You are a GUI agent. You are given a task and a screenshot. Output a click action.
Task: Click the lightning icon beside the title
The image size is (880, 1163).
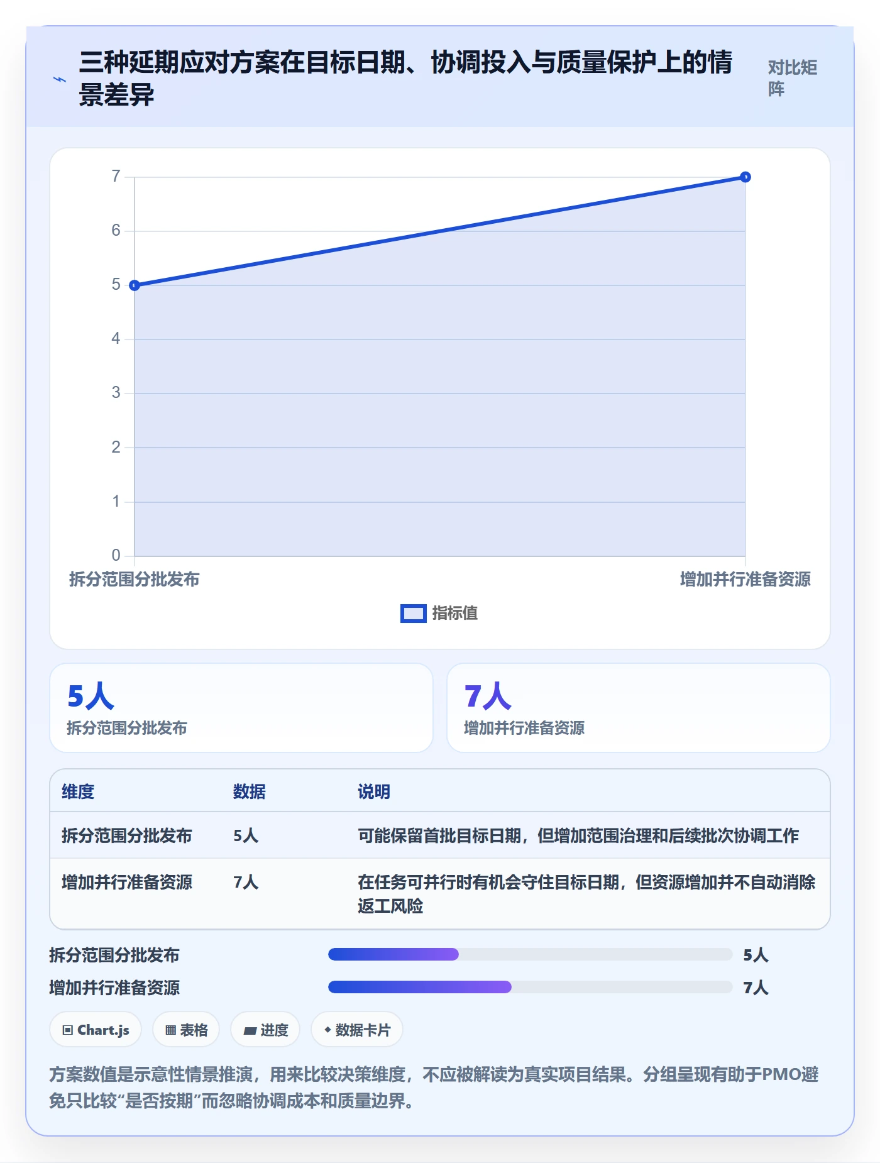click(x=60, y=79)
